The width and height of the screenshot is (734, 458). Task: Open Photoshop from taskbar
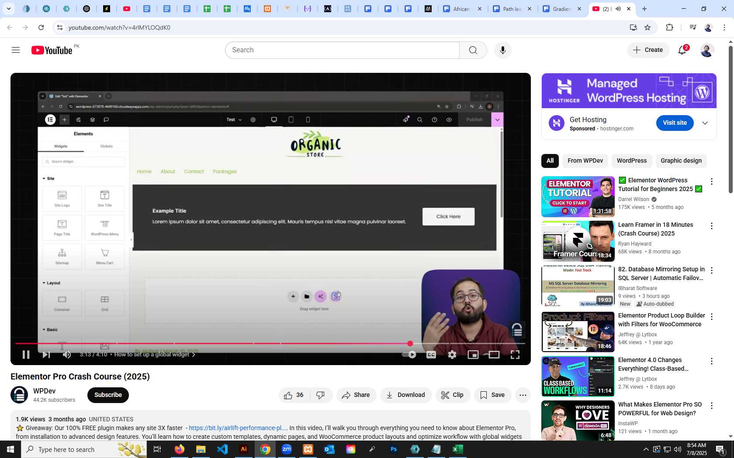(x=394, y=449)
